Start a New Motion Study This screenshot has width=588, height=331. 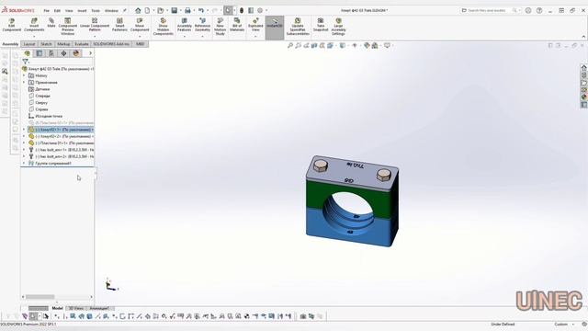pos(220,27)
